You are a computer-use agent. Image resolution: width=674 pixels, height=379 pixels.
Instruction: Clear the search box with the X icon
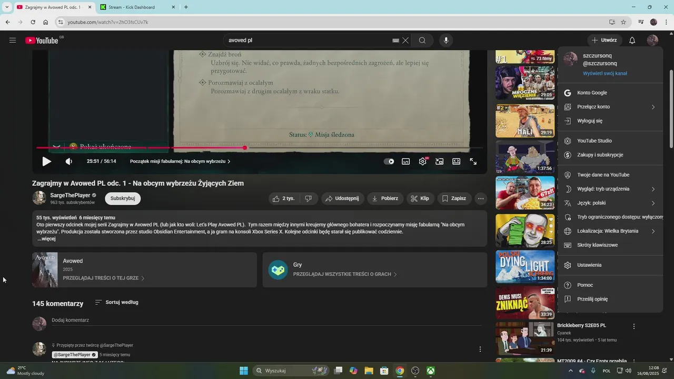click(405, 41)
